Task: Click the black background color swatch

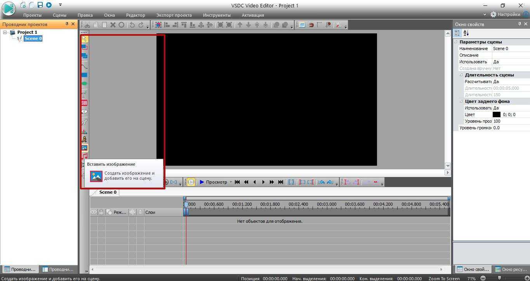Action: [x=496, y=114]
